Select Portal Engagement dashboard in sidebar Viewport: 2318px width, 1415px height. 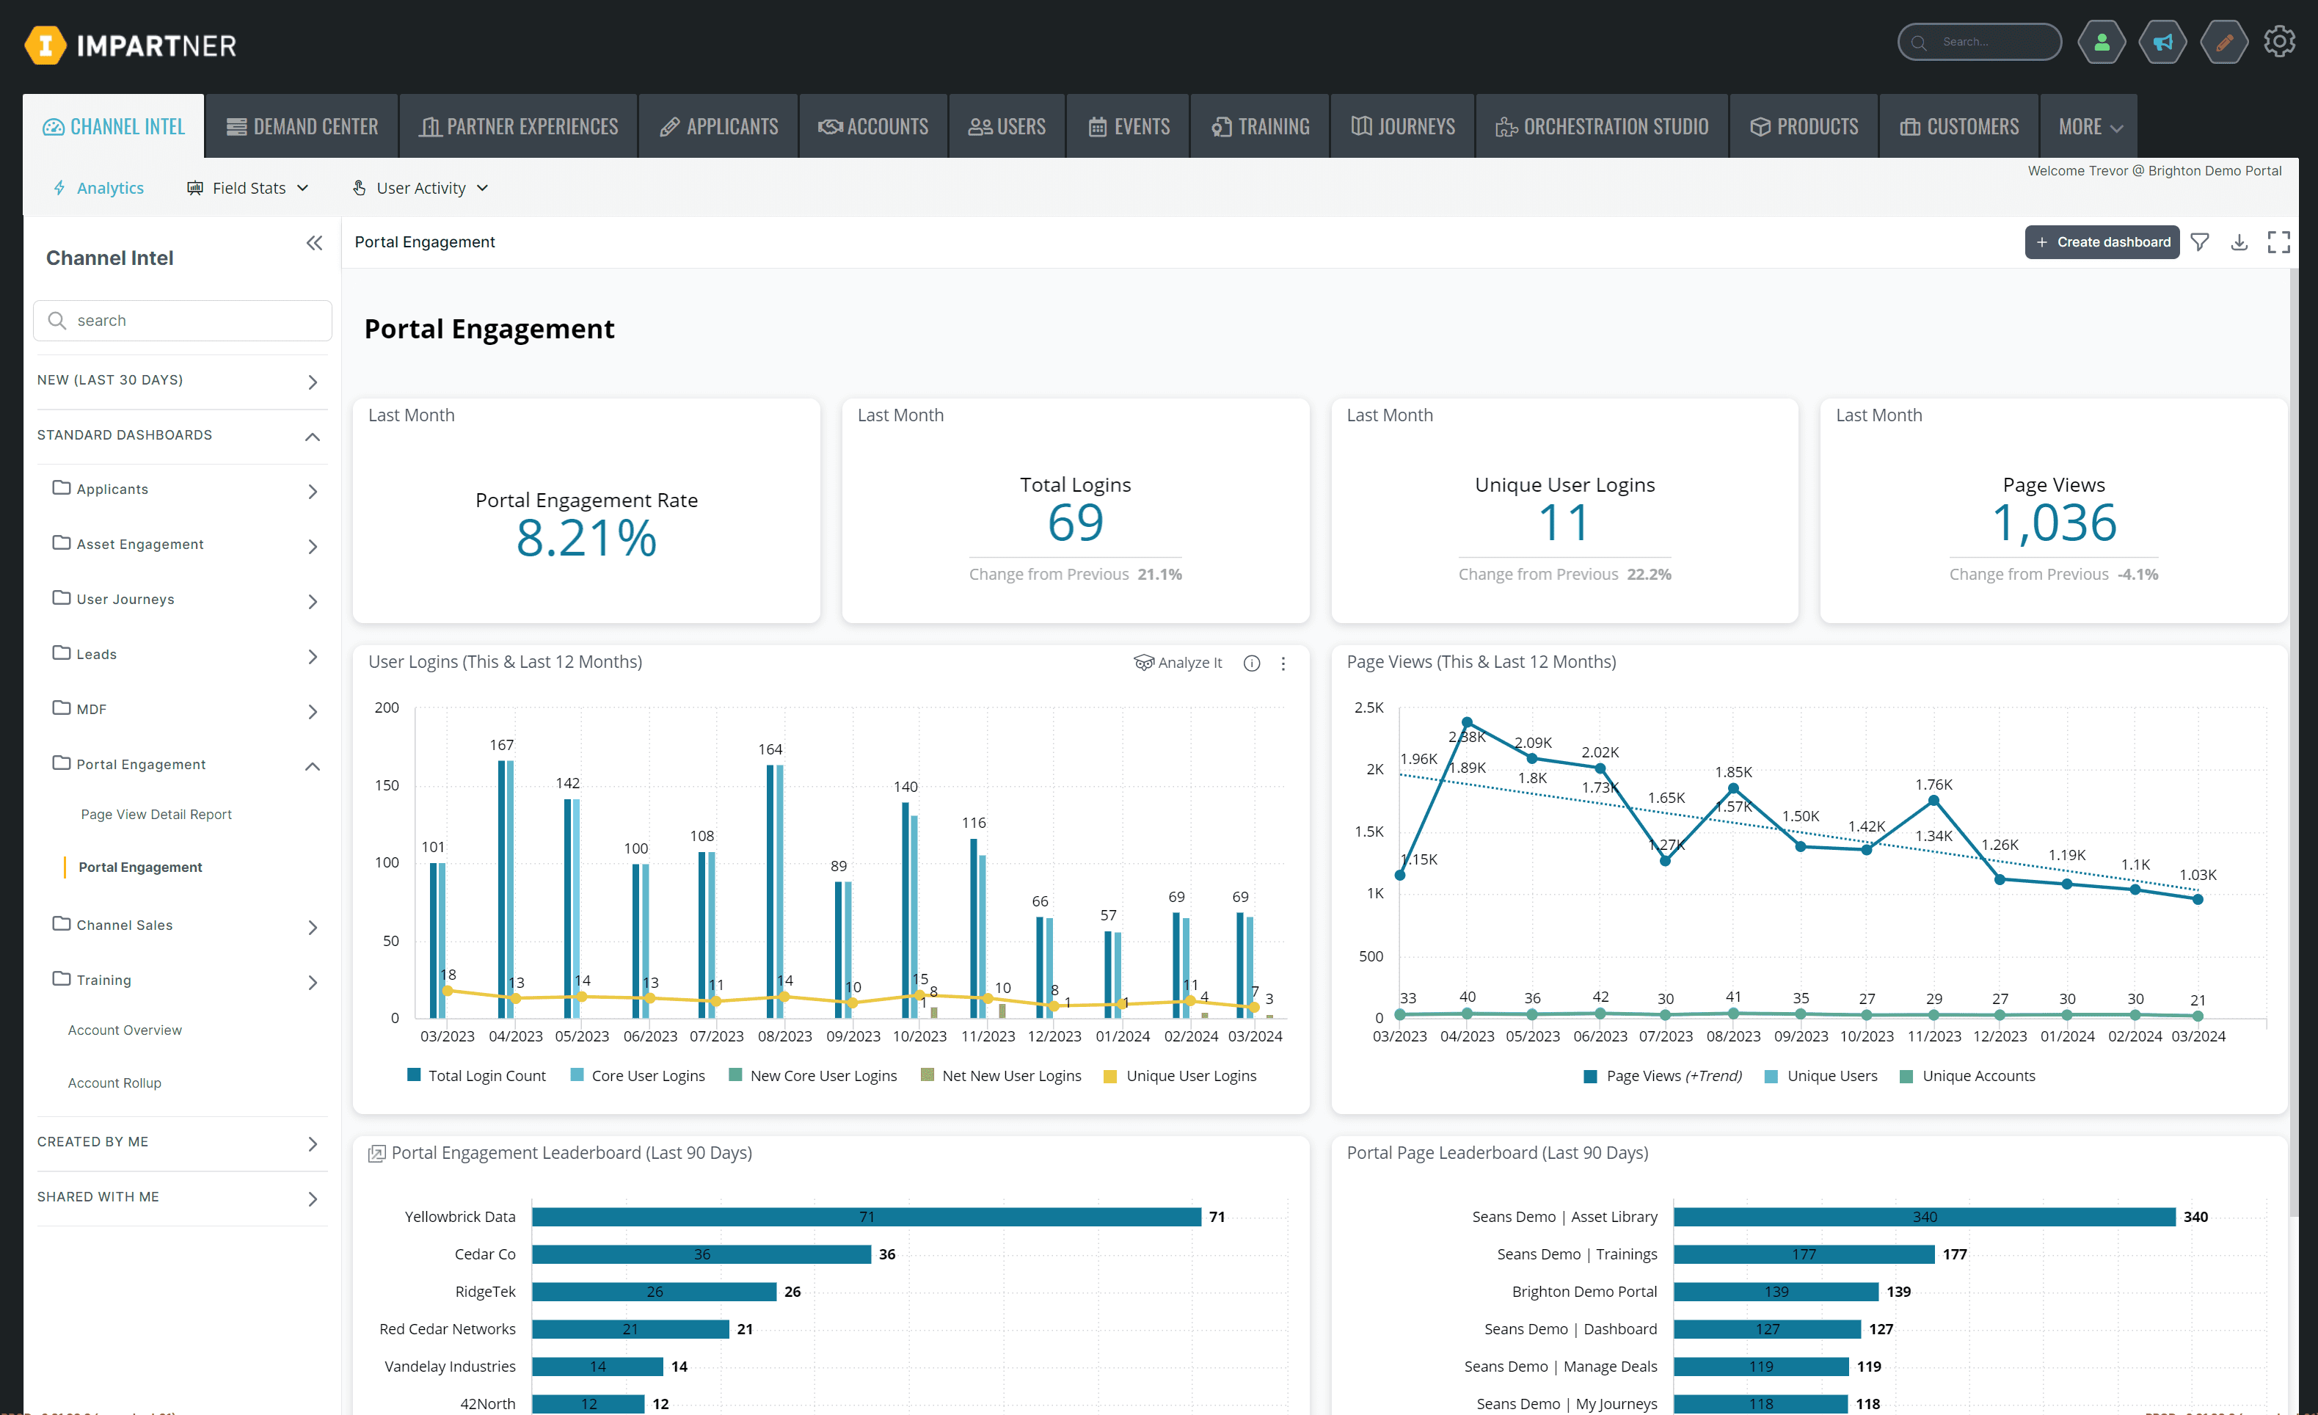[140, 867]
